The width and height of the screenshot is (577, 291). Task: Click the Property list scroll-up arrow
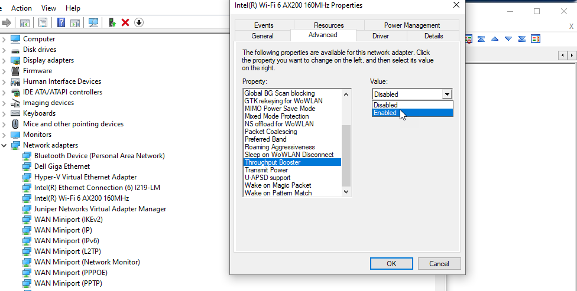[346, 94]
